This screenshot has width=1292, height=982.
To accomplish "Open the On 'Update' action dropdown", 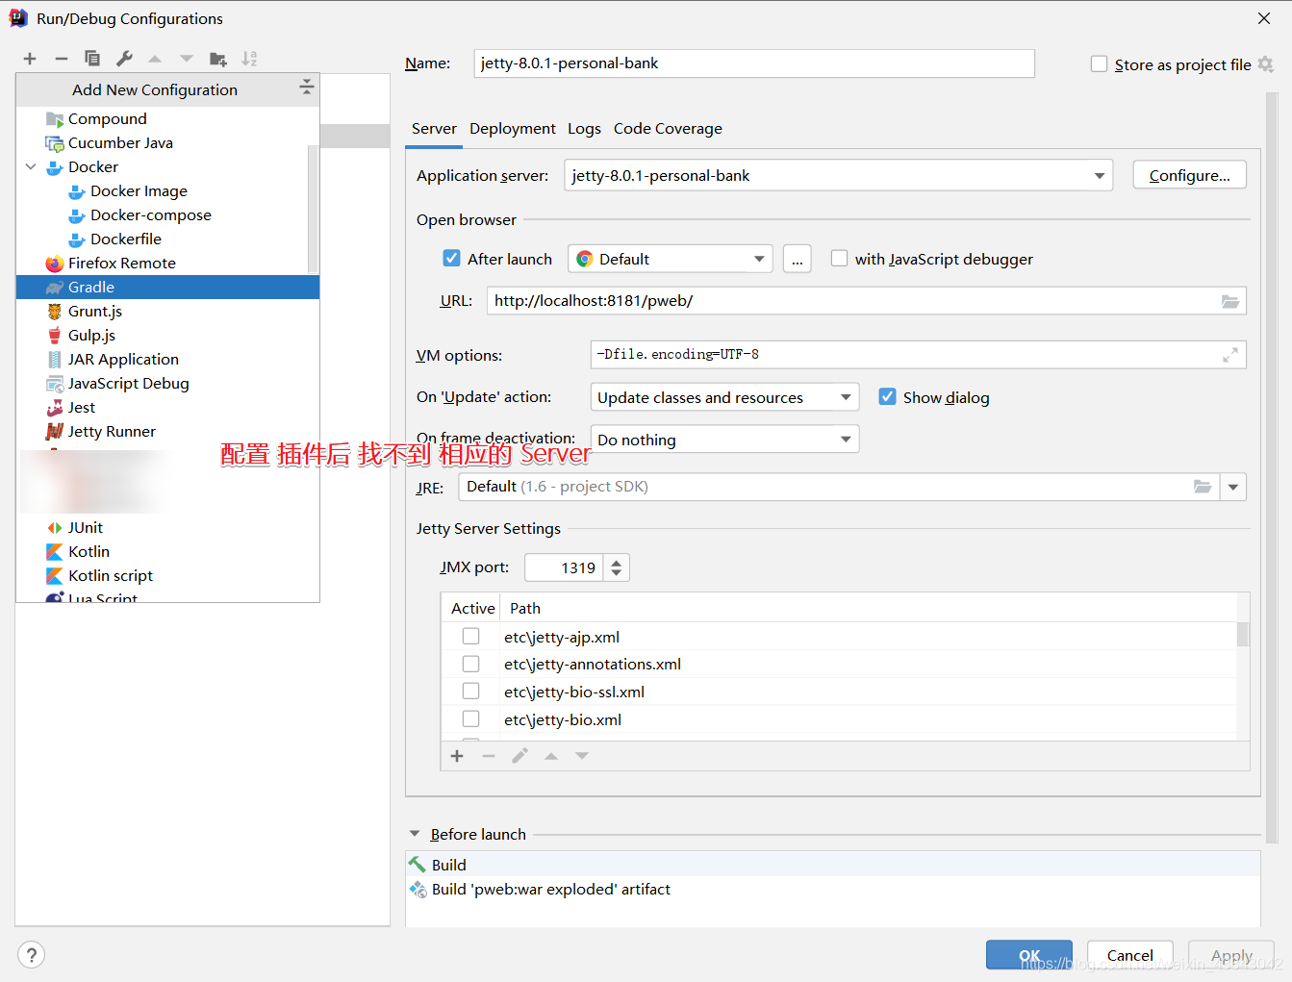I will click(846, 397).
